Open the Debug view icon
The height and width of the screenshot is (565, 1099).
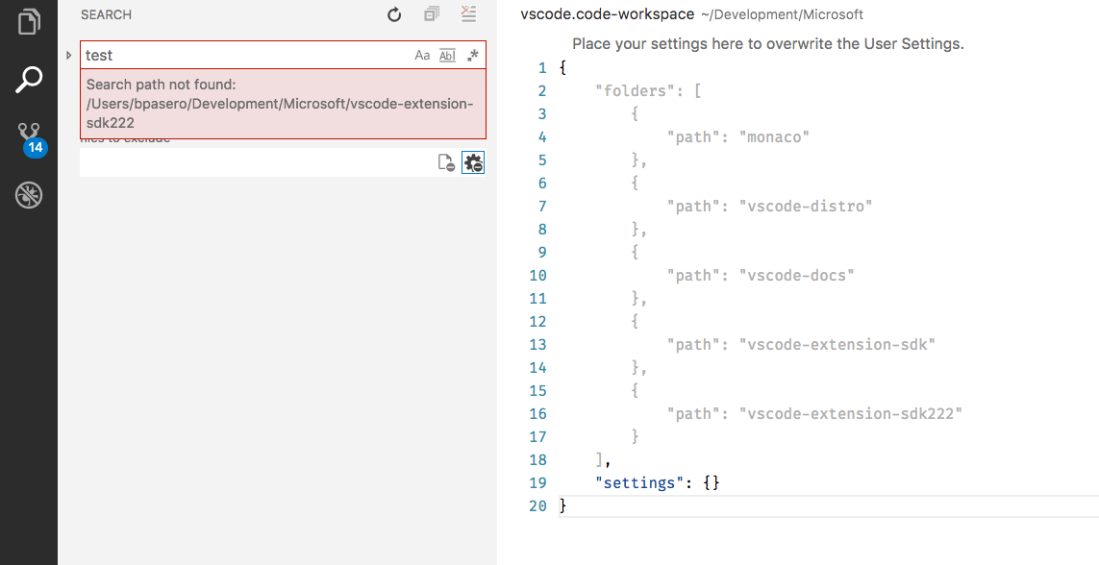pos(29,195)
